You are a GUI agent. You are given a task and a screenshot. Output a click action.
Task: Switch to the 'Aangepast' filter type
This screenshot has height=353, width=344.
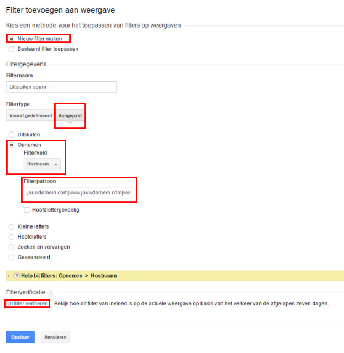coord(70,115)
